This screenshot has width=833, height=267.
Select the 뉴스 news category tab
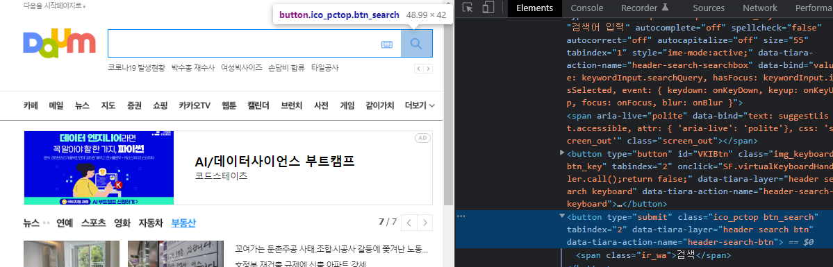[x=31, y=223]
